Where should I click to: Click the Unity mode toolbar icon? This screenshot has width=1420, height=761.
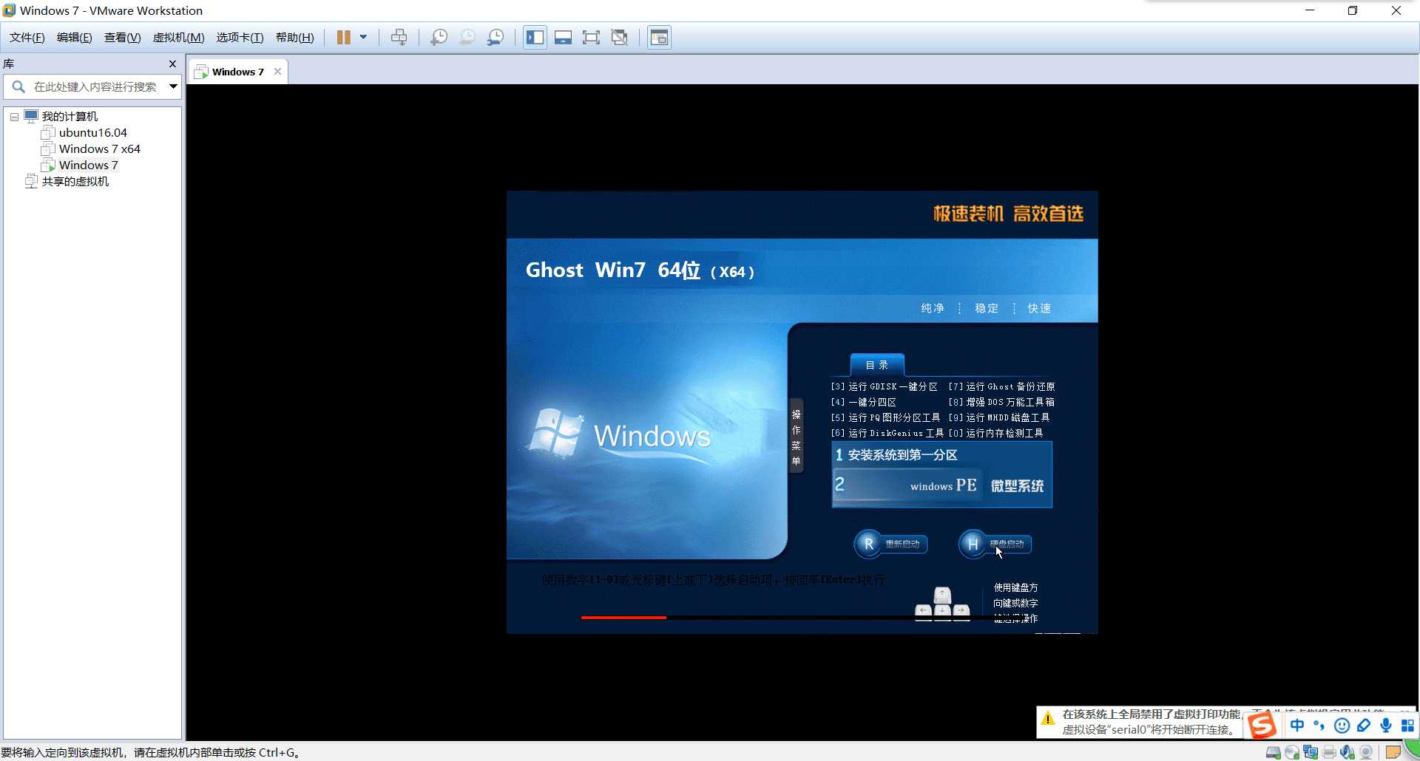coord(620,38)
